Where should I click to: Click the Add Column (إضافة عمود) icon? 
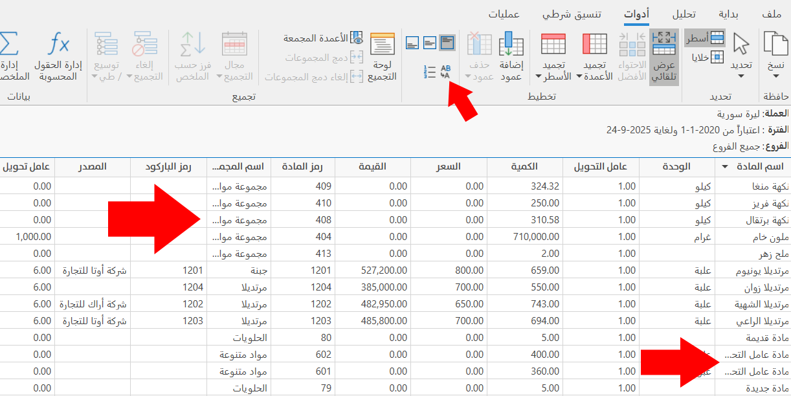511,56
